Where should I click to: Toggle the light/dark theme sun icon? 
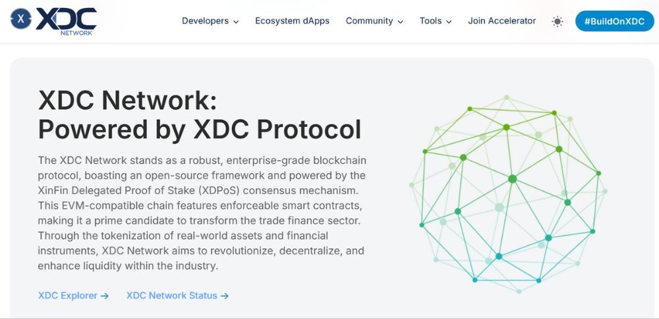coord(558,22)
